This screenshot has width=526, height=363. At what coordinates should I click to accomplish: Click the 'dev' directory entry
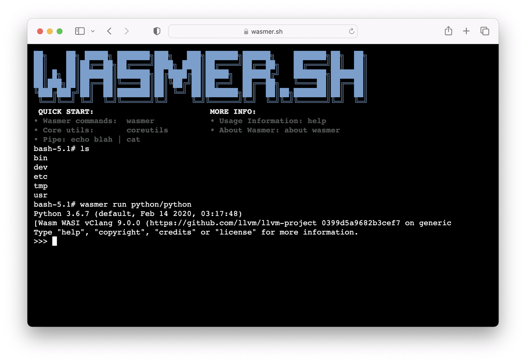tap(41, 167)
